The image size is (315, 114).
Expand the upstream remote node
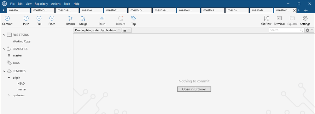(x=9, y=95)
